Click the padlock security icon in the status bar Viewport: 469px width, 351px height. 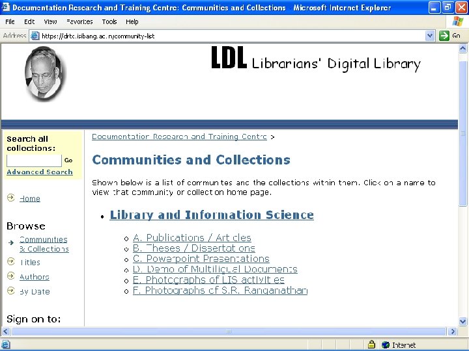(x=371, y=344)
